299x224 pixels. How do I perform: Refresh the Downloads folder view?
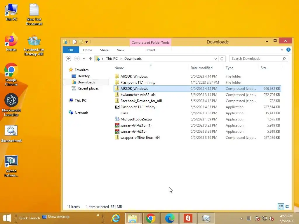point(222,59)
